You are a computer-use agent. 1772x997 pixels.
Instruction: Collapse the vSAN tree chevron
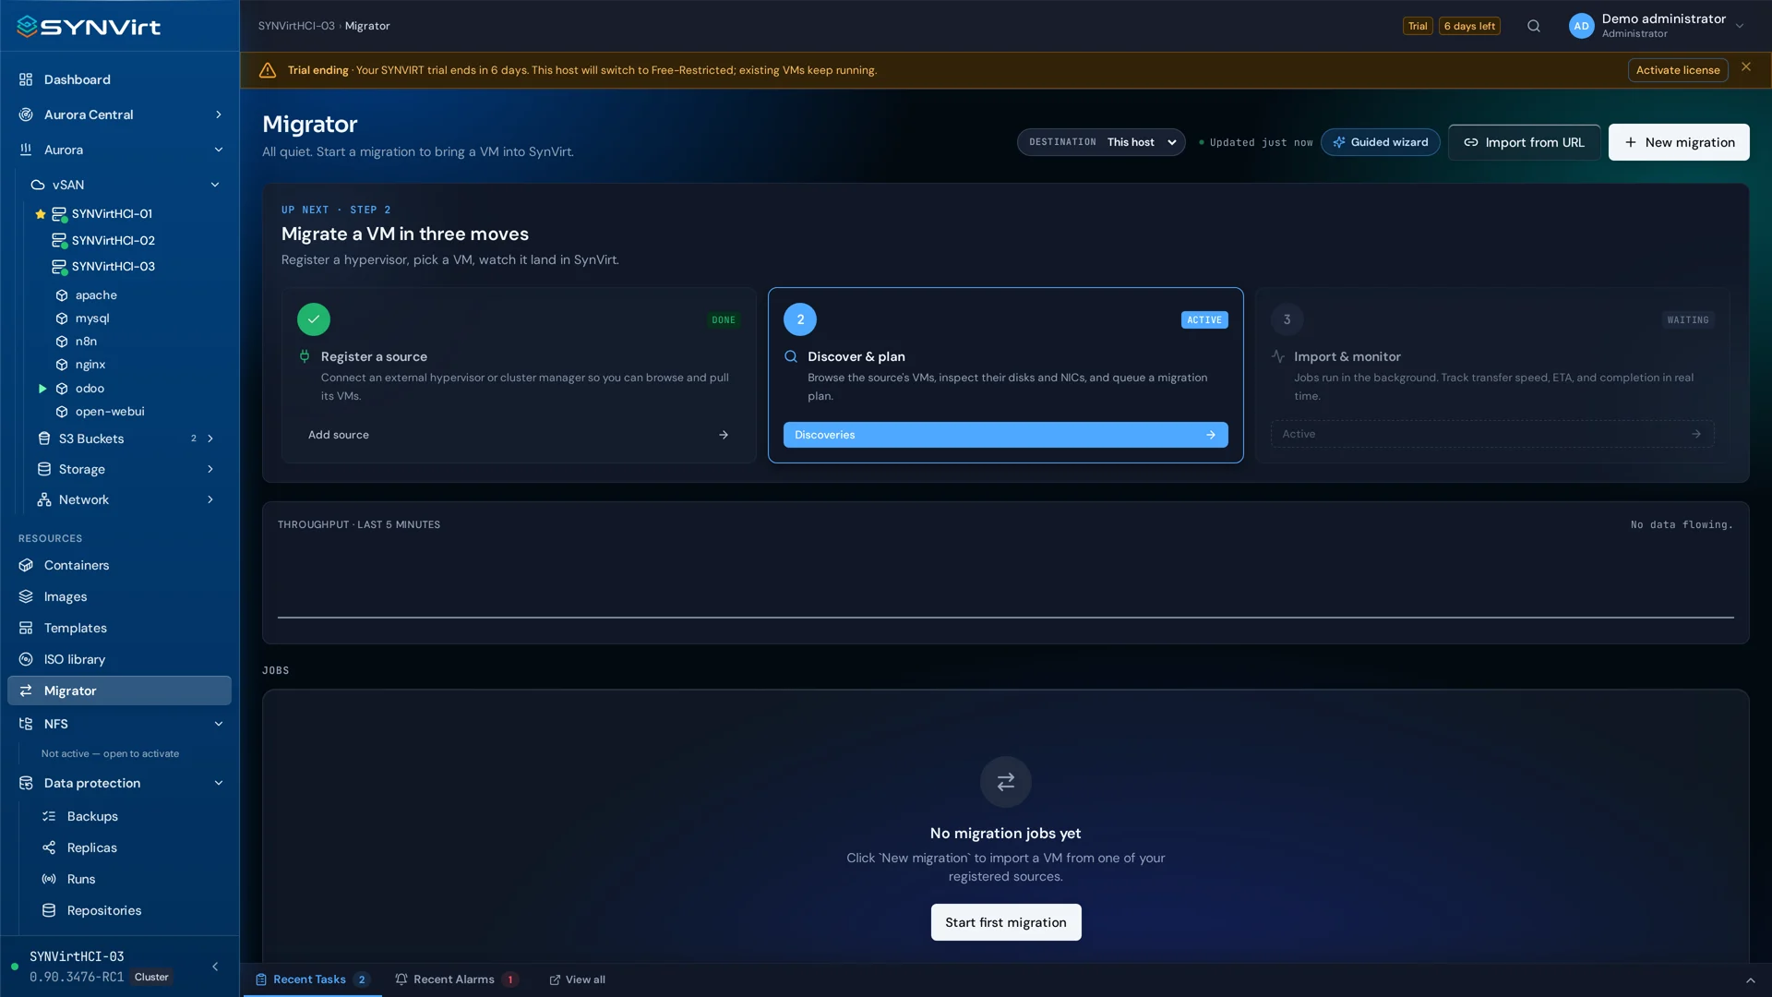click(x=215, y=185)
